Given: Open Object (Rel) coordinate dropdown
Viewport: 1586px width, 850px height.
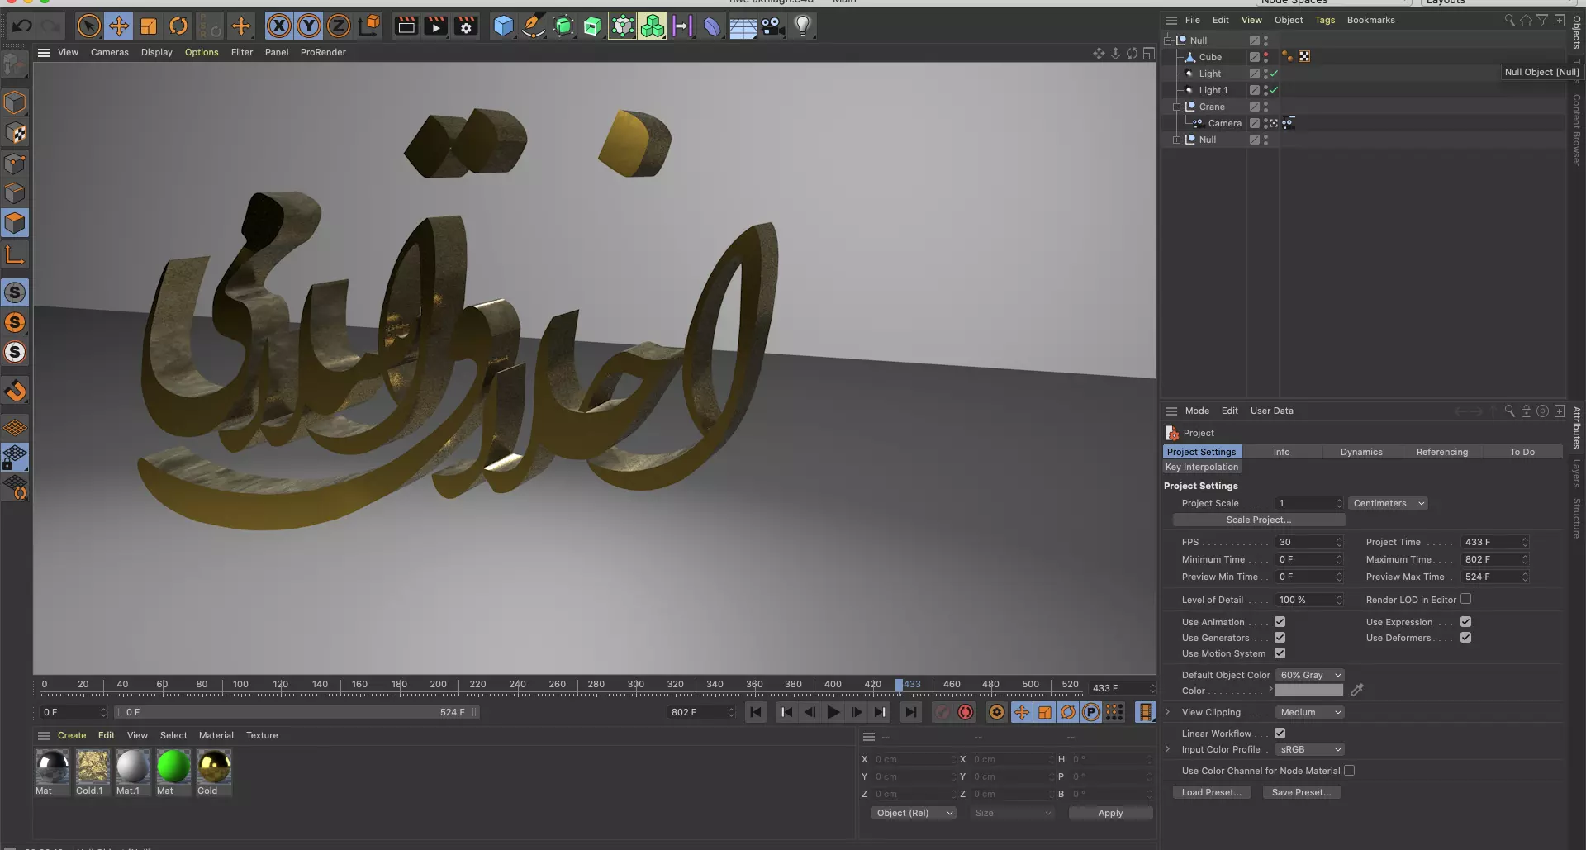Looking at the screenshot, I should pos(914,813).
